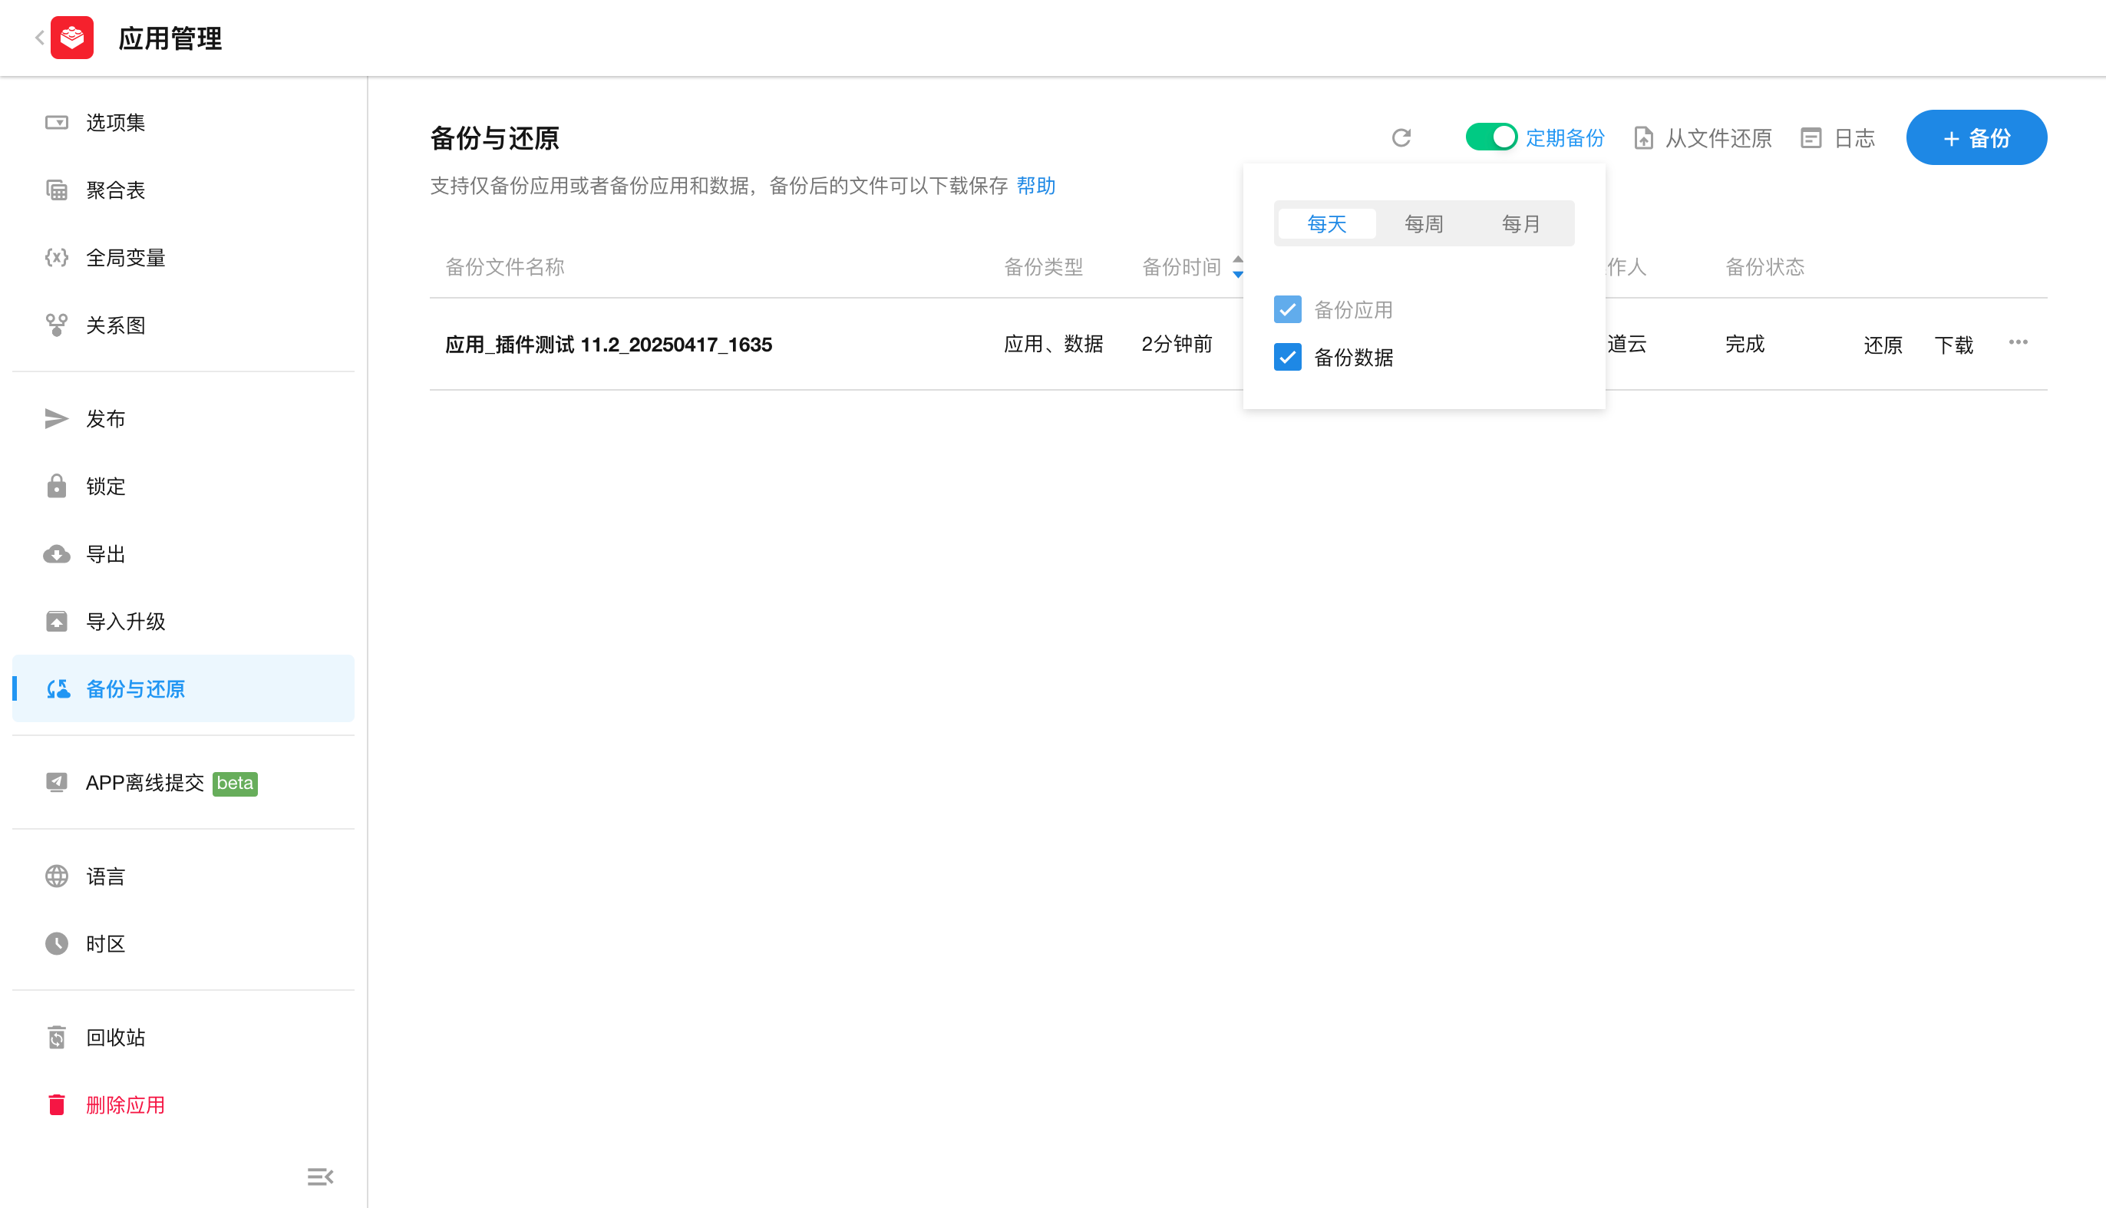Screen dimensions: 2106x1208
Task: Toggle the 定期备份 switch off
Action: pos(1490,137)
